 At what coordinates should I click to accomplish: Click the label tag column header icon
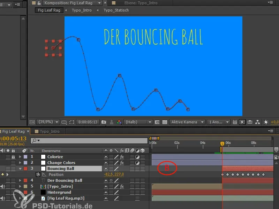24,150
